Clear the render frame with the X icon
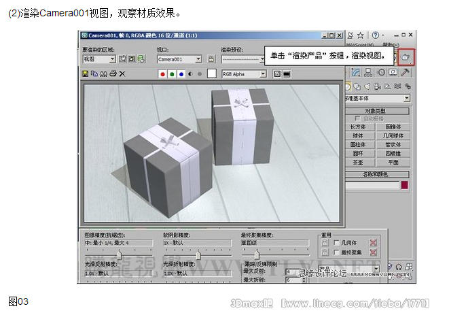 coord(122,73)
